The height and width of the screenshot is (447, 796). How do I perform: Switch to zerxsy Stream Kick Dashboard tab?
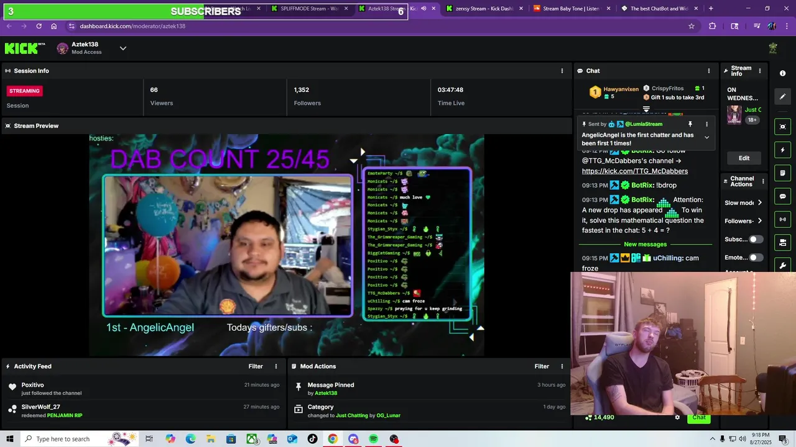(x=484, y=9)
